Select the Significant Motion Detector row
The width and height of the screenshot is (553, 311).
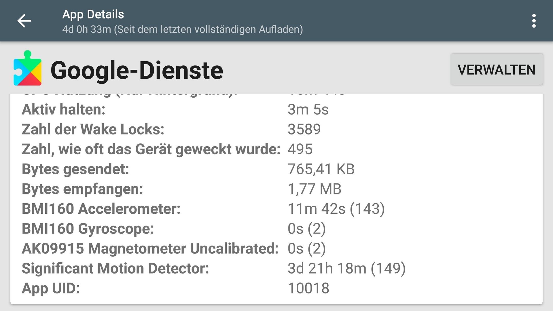click(276, 268)
